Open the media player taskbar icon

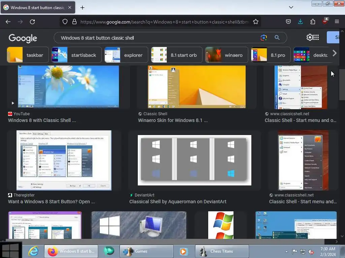(184, 251)
